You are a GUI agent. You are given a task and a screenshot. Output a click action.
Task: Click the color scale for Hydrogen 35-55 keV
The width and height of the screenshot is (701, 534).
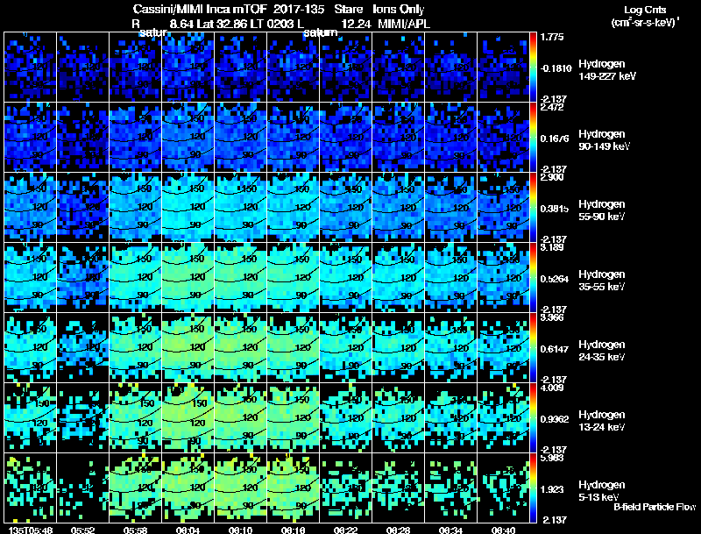point(533,277)
